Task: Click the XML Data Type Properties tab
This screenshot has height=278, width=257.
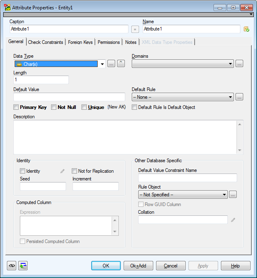Action: point(167,42)
